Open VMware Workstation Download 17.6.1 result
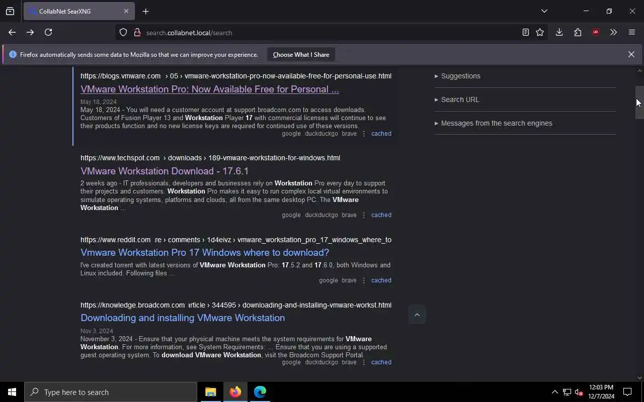This screenshot has height=402, width=644. pos(165,171)
